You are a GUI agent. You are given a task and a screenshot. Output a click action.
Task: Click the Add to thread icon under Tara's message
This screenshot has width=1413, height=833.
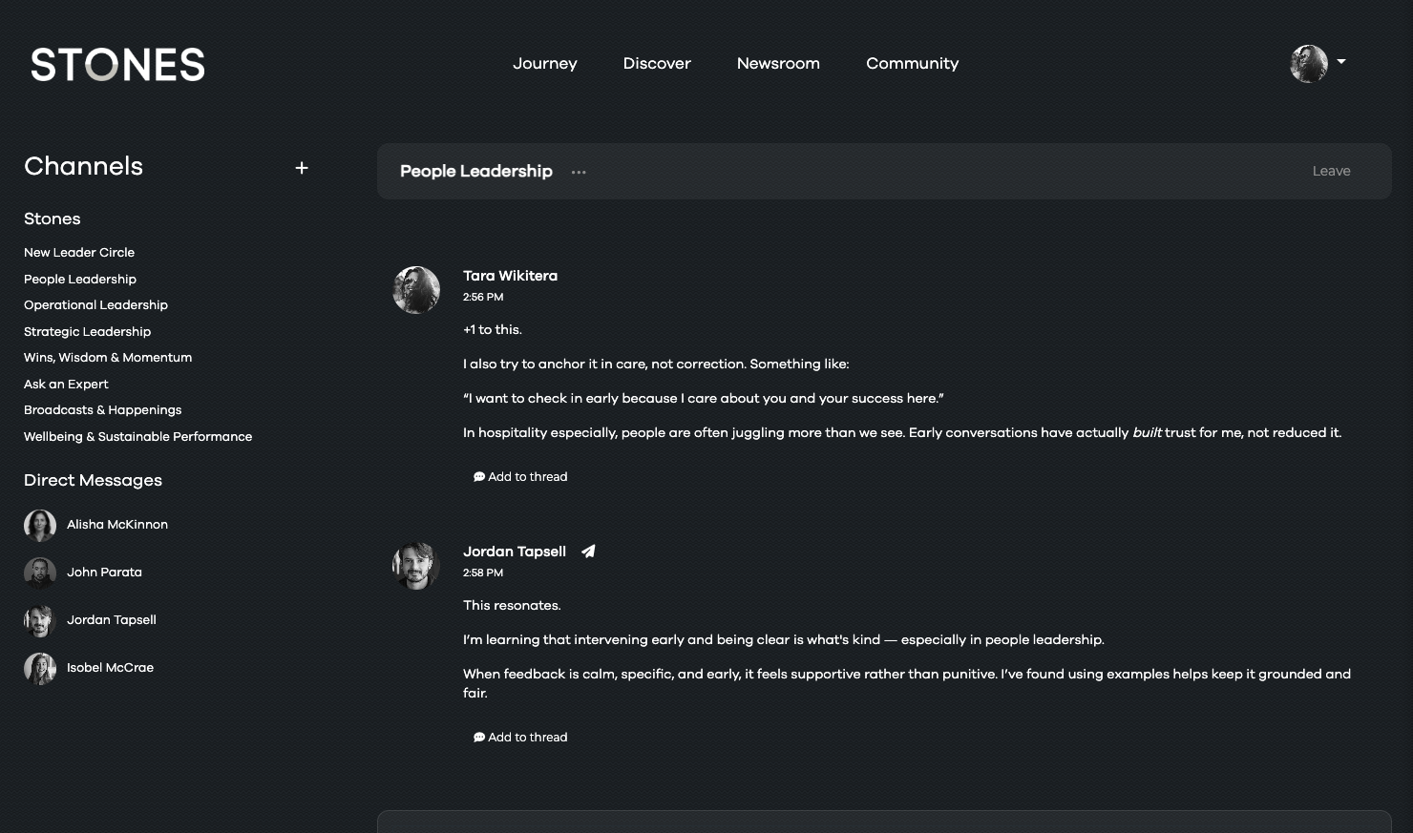pyautogui.click(x=479, y=476)
